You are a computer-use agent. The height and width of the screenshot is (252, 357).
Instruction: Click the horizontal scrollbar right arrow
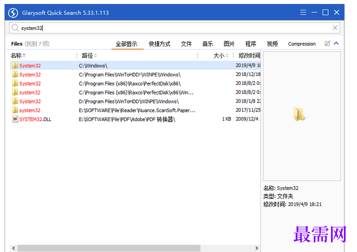click(x=257, y=248)
